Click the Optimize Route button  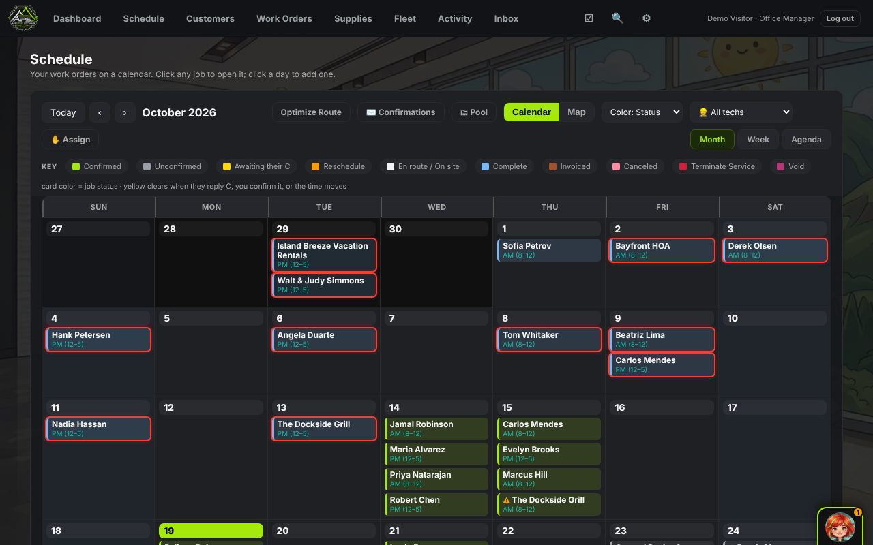tap(311, 112)
